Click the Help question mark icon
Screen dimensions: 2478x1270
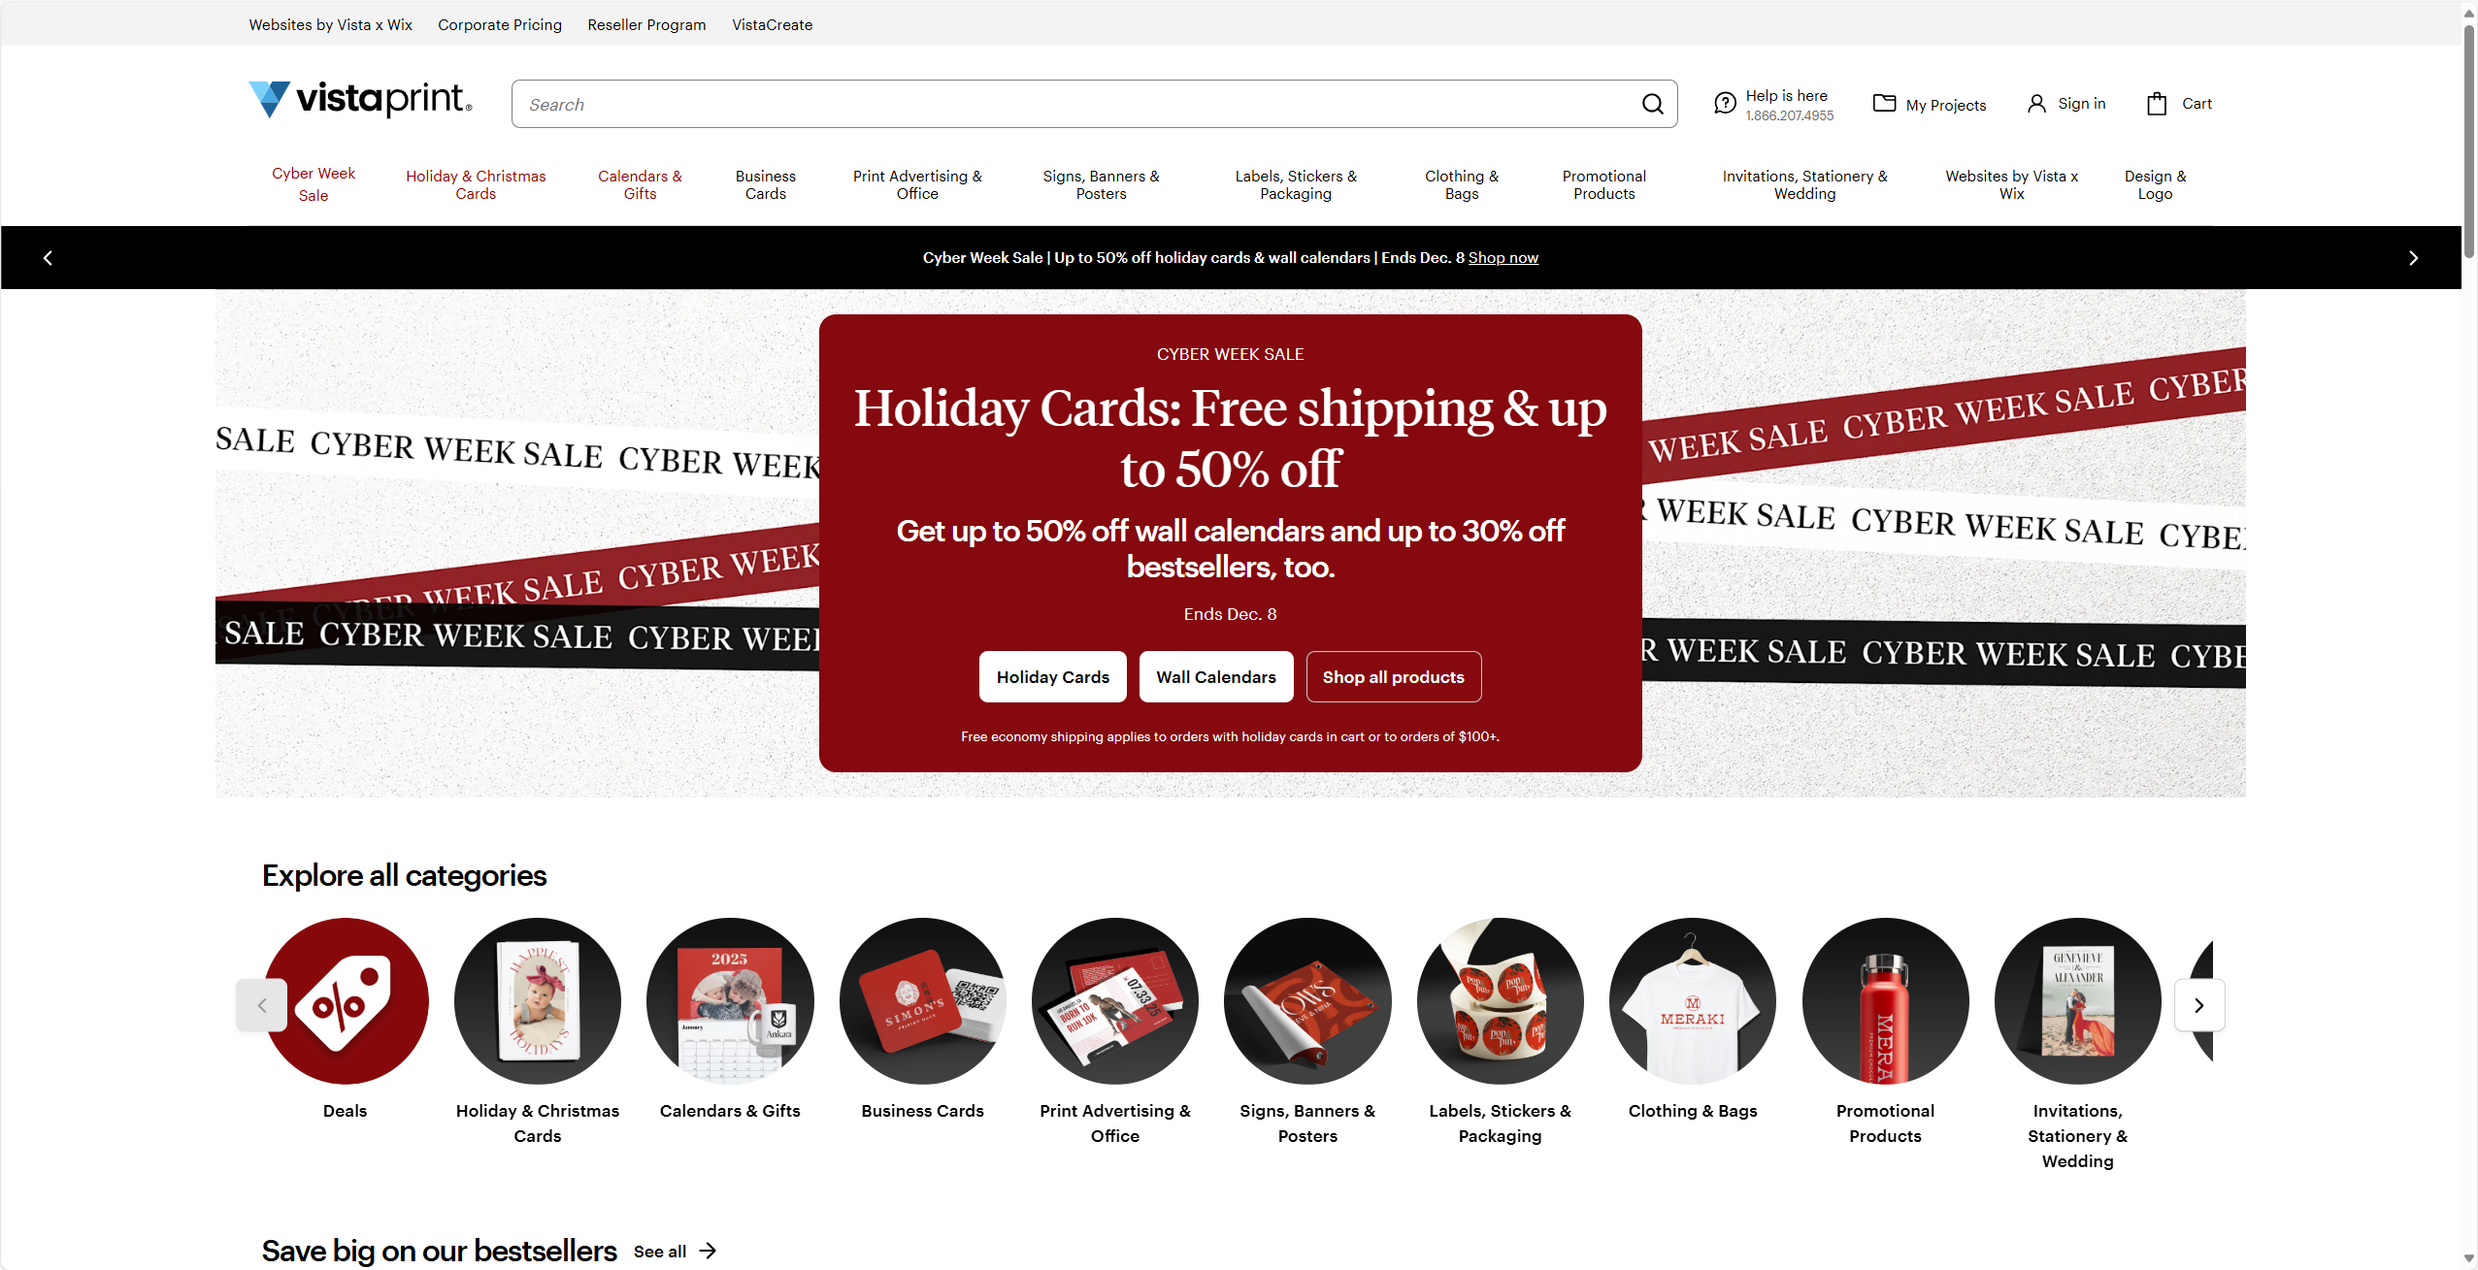[x=1725, y=103]
